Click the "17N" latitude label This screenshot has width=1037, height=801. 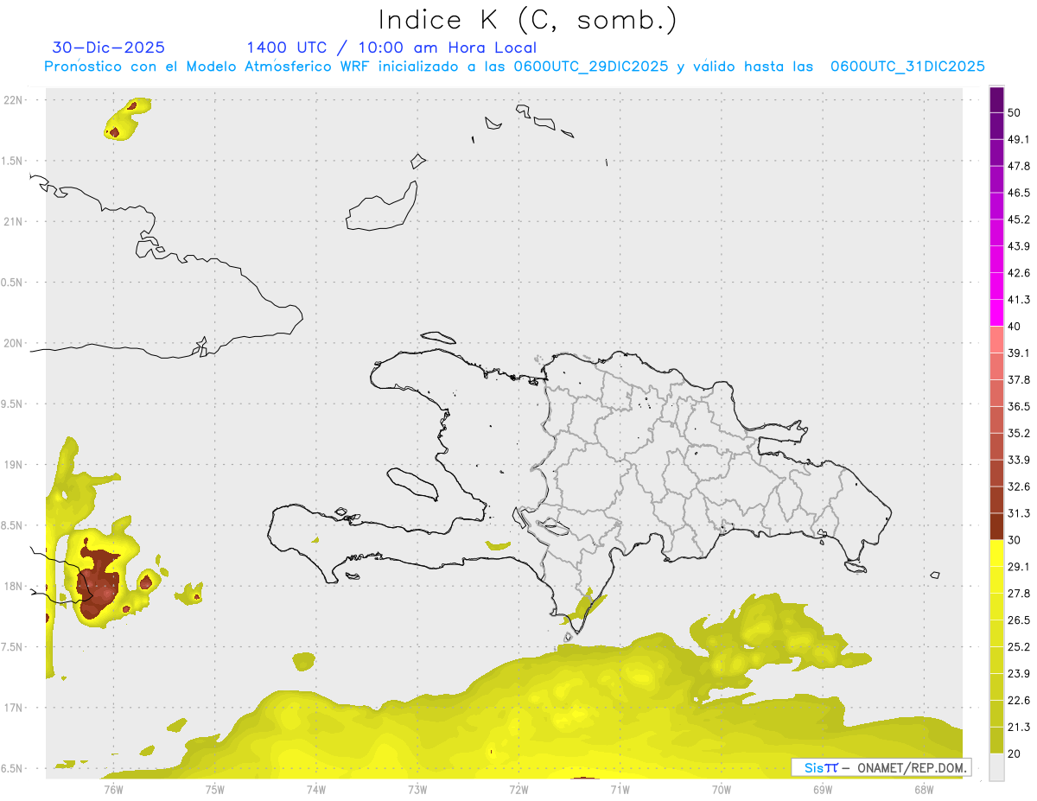point(15,708)
